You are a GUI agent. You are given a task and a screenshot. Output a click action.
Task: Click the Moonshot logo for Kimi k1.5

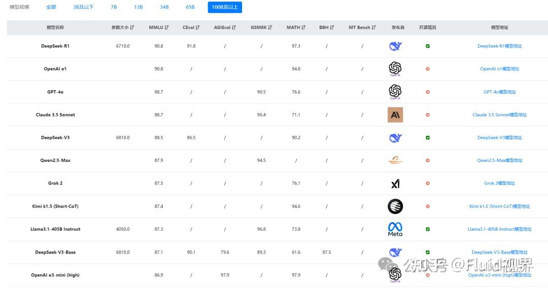(x=395, y=206)
